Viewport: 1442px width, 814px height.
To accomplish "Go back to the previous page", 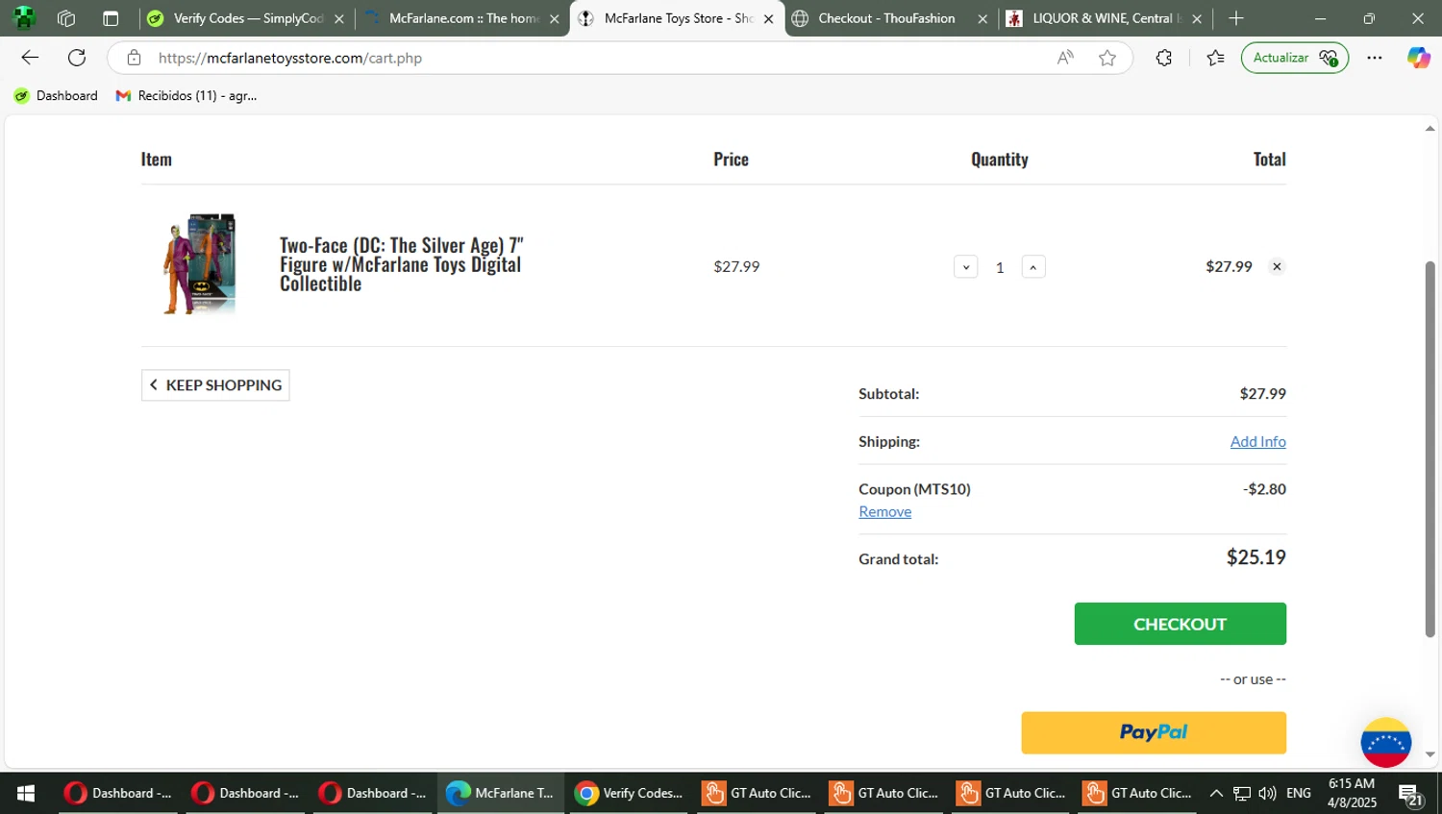I will point(30,58).
